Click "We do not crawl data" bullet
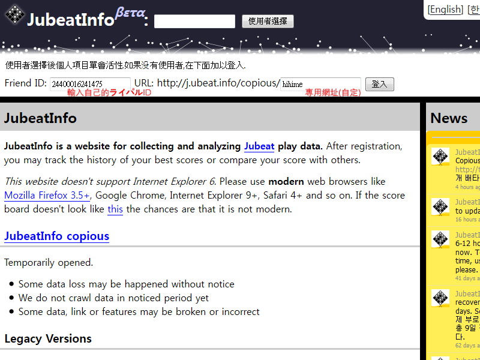480x360 pixels. pyautogui.click(x=113, y=298)
